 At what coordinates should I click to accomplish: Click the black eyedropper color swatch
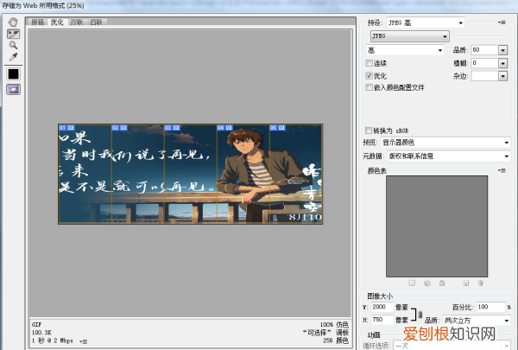point(13,73)
